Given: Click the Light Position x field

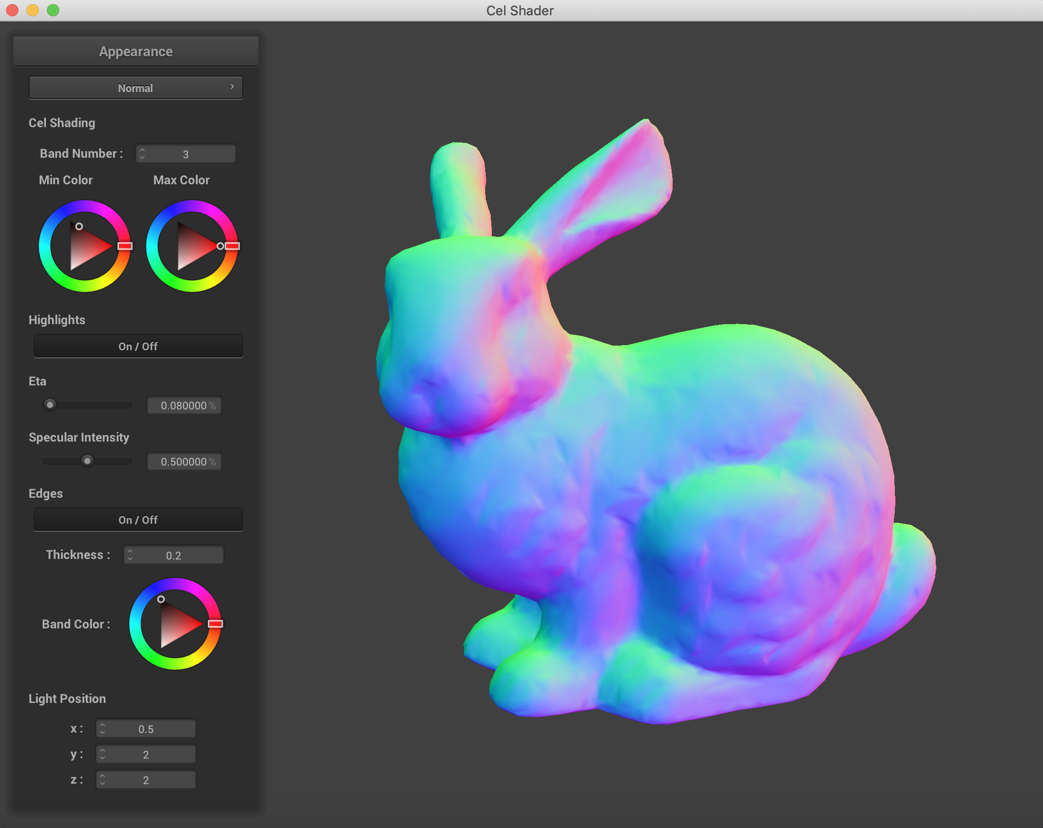Looking at the screenshot, I should tap(146, 728).
